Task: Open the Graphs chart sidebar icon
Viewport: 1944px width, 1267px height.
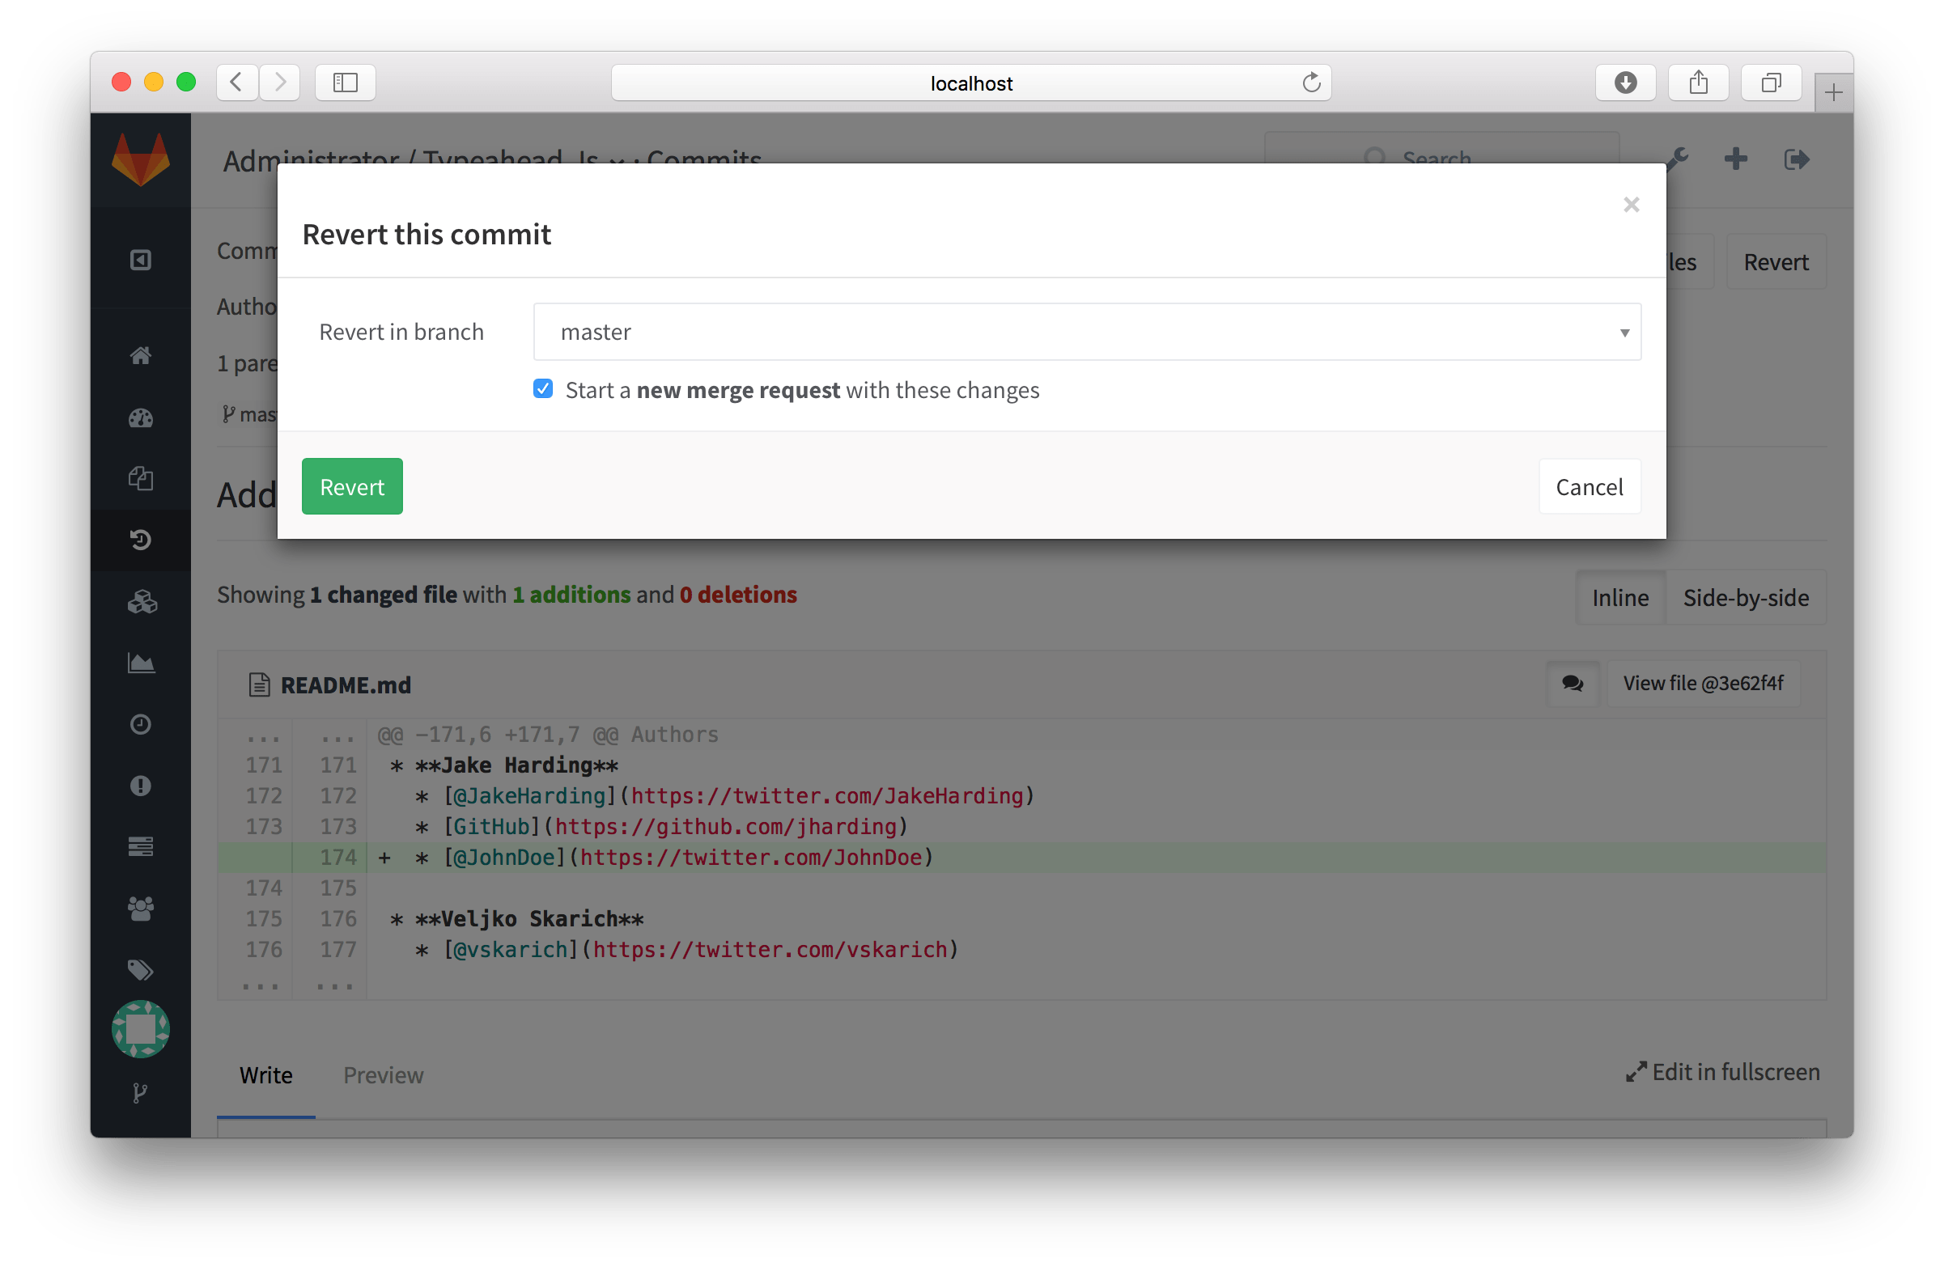Action: (x=141, y=663)
